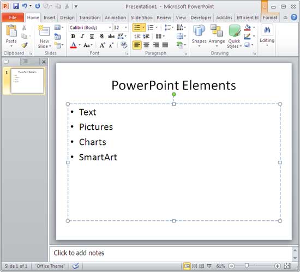300x272 pixels.
Task: Open the Review tab
Action: click(x=164, y=17)
